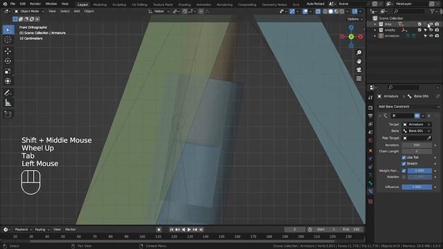This screenshot has height=249, width=443.
Task: Open the Object properties orange square tab
Action: [370, 151]
